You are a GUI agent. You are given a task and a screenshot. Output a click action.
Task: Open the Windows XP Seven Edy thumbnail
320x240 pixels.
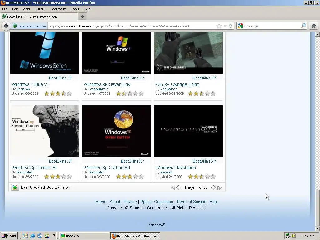tap(117, 52)
